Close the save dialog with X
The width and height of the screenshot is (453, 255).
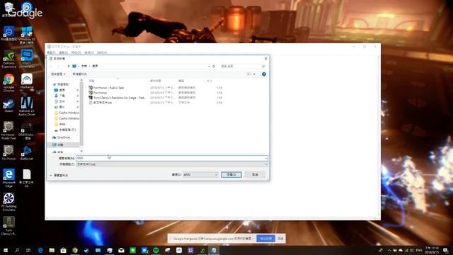266,59
